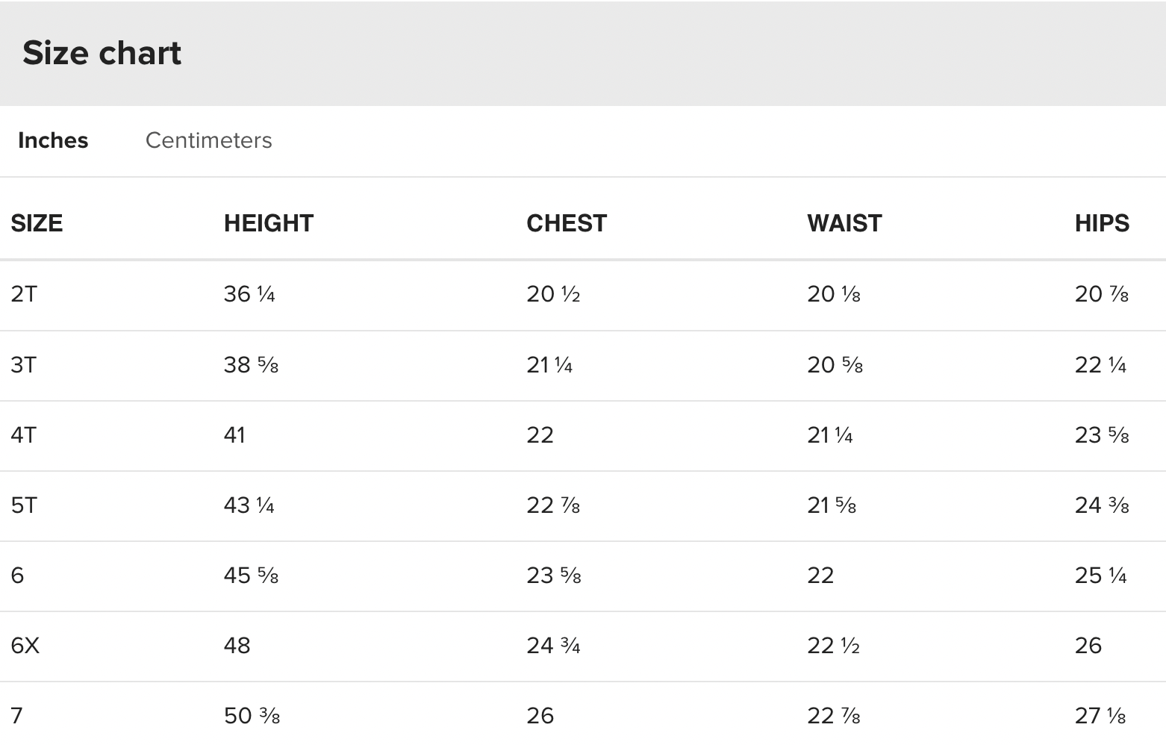Select the 5T size row label
Image resolution: width=1166 pixels, height=745 pixels.
tap(24, 505)
